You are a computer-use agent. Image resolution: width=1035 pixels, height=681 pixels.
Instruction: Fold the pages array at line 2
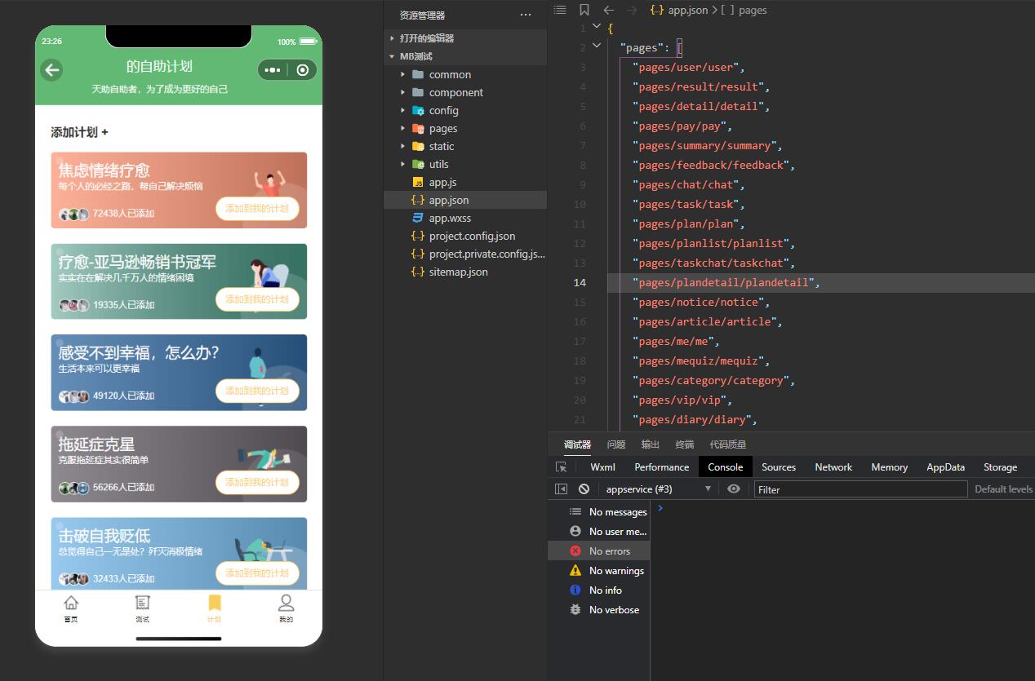[x=597, y=46]
